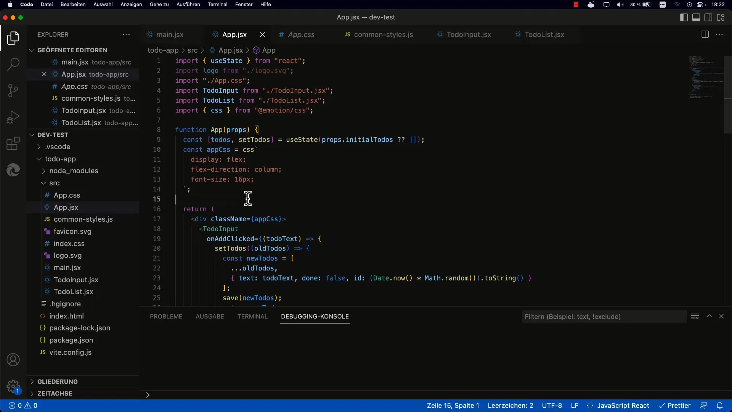
Task: Change end of line sequence LF
Action: pyautogui.click(x=575, y=406)
